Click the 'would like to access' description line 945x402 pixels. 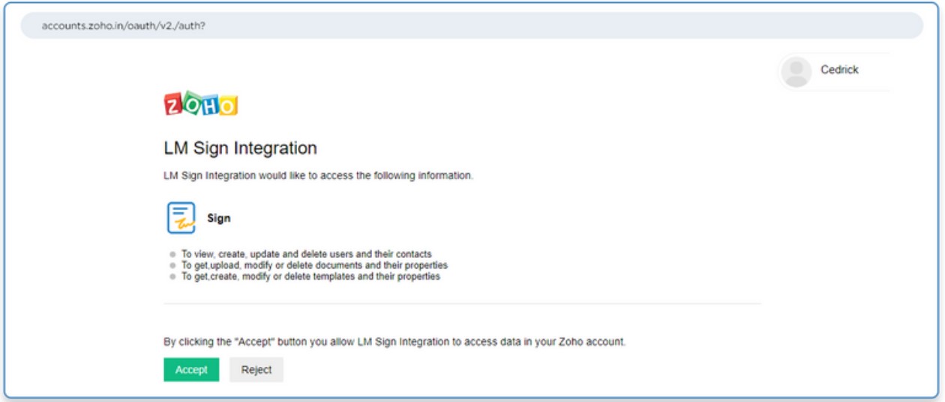click(x=318, y=176)
